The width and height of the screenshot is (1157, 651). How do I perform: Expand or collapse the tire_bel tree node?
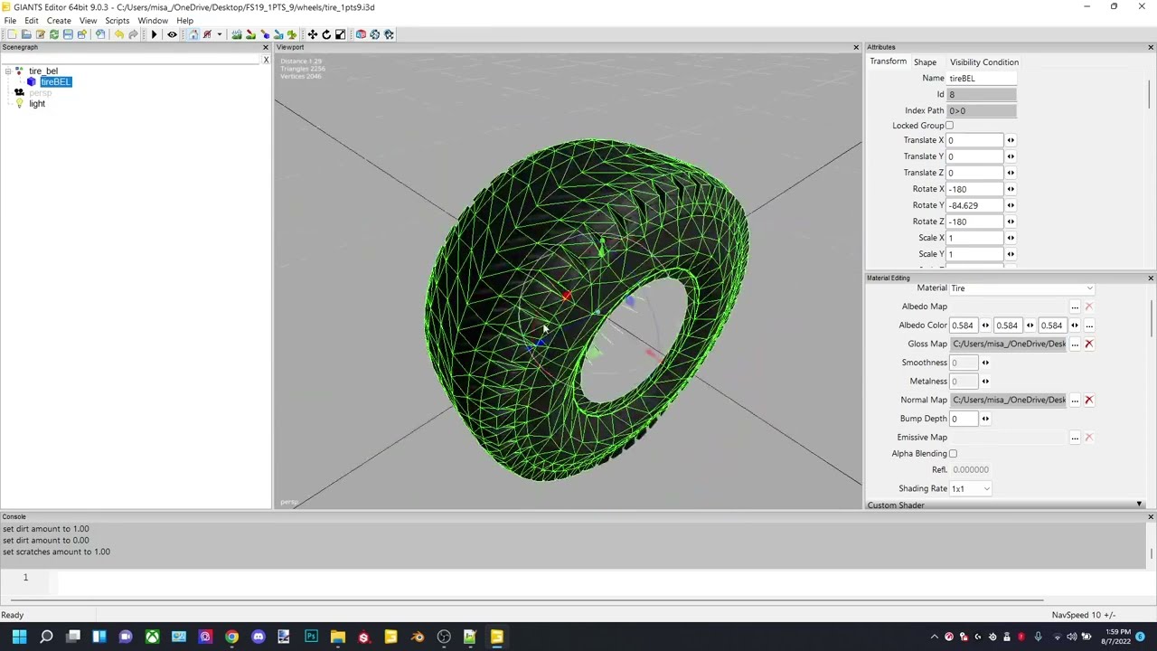tap(8, 71)
